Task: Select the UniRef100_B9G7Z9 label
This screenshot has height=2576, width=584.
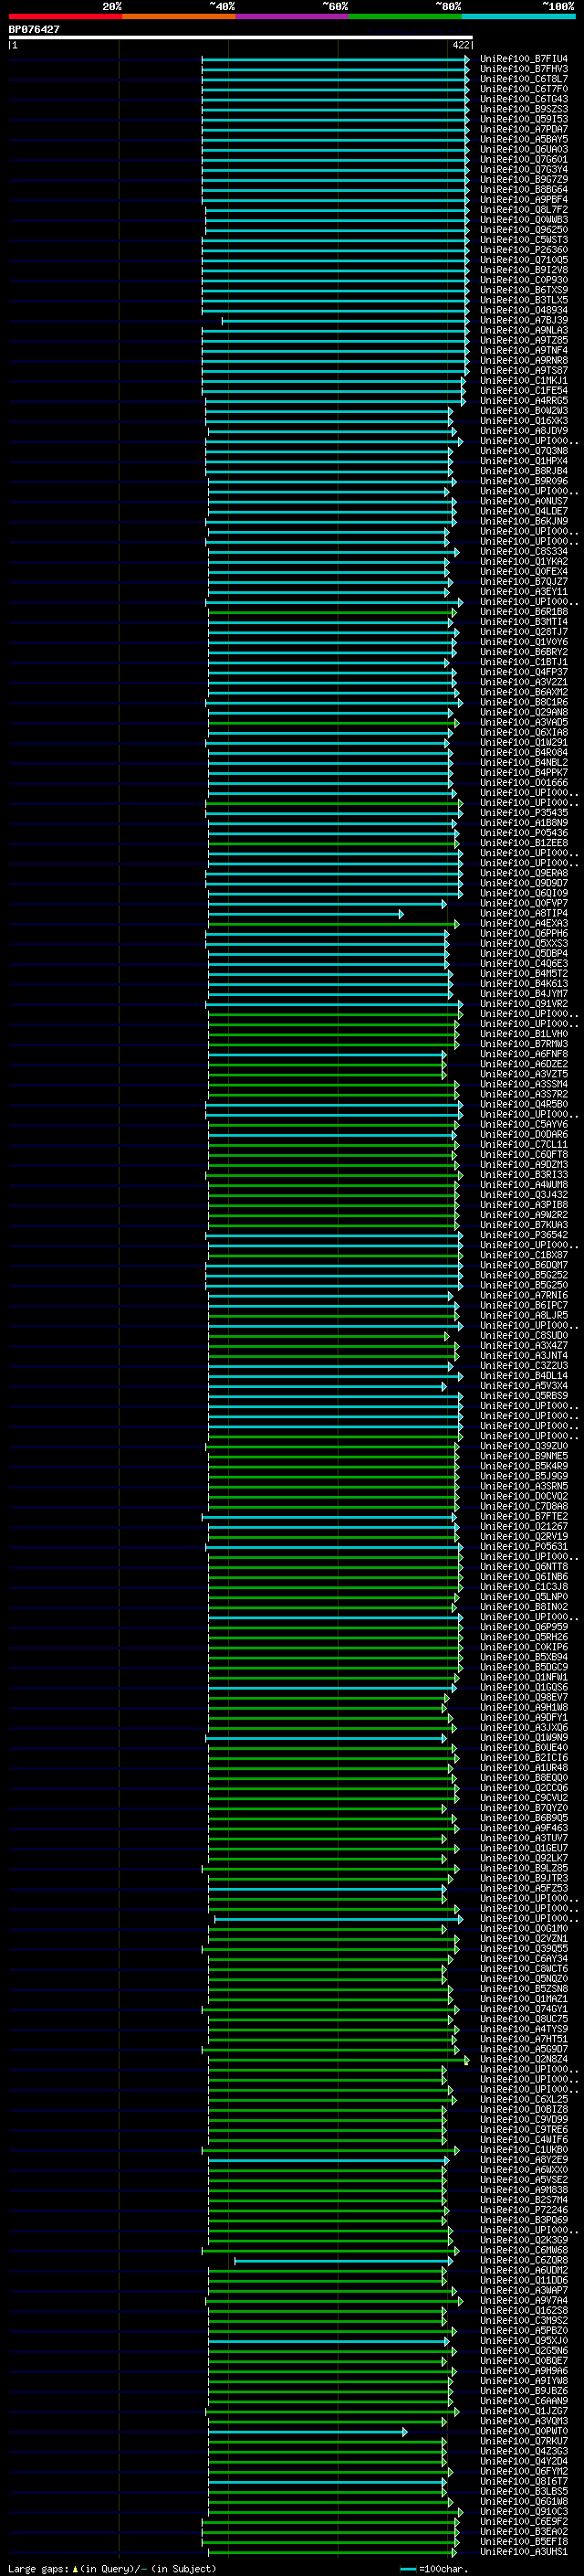Action: click(523, 179)
